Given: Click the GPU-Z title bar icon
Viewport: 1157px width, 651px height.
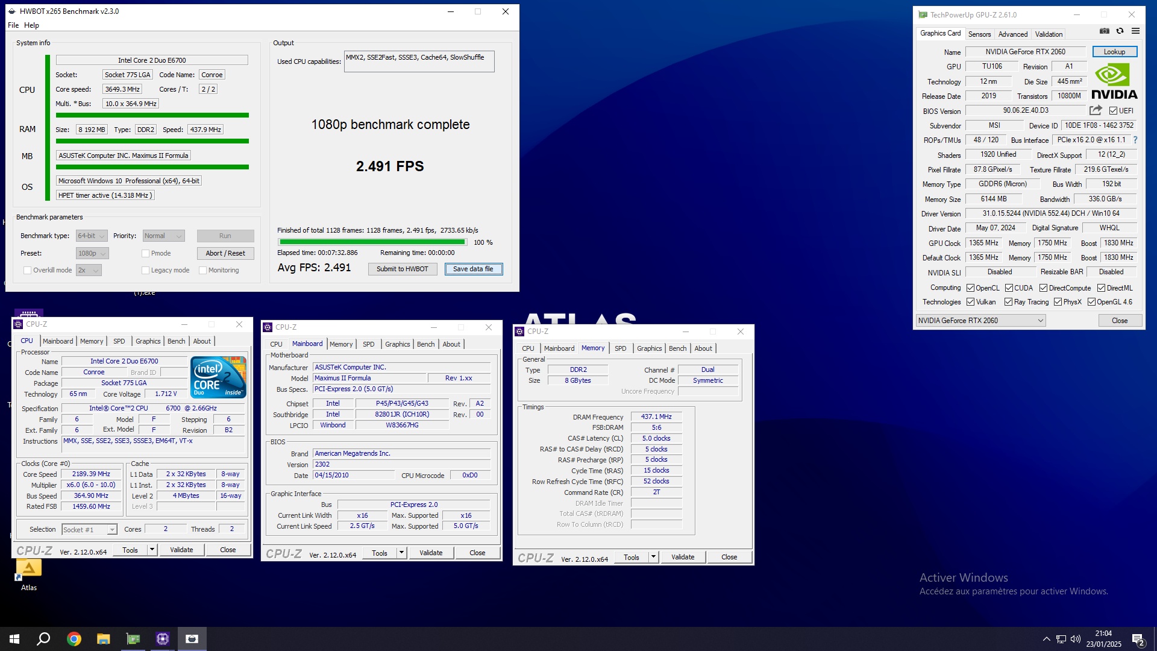Looking at the screenshot, I should pos(923,15).
